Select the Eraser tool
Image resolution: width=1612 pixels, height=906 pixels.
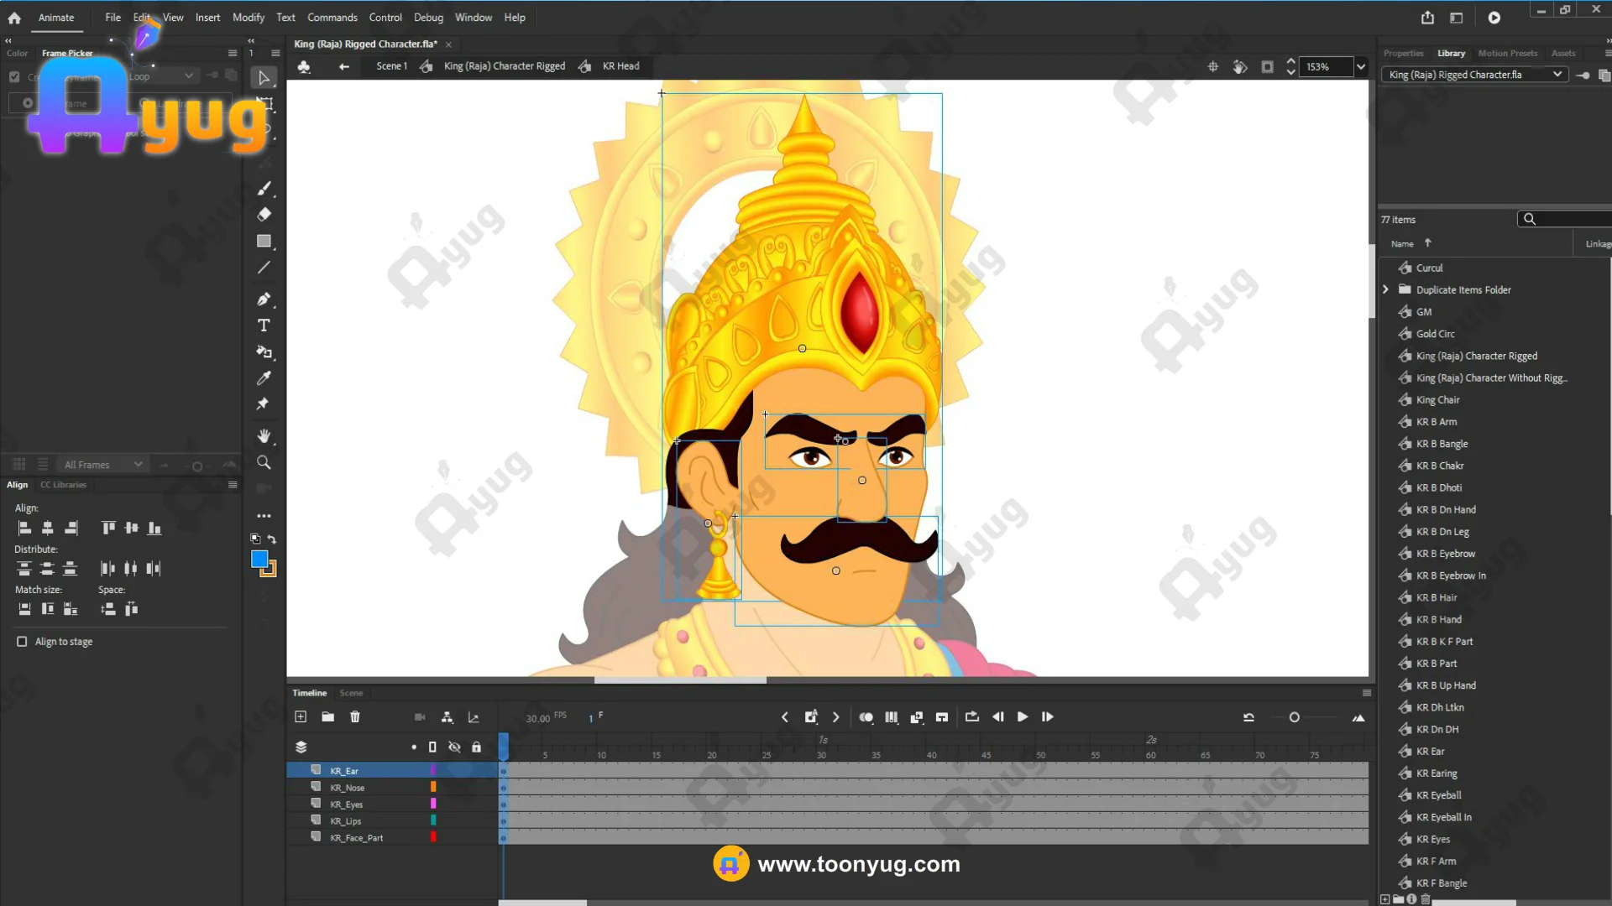[x=264, y=215]
